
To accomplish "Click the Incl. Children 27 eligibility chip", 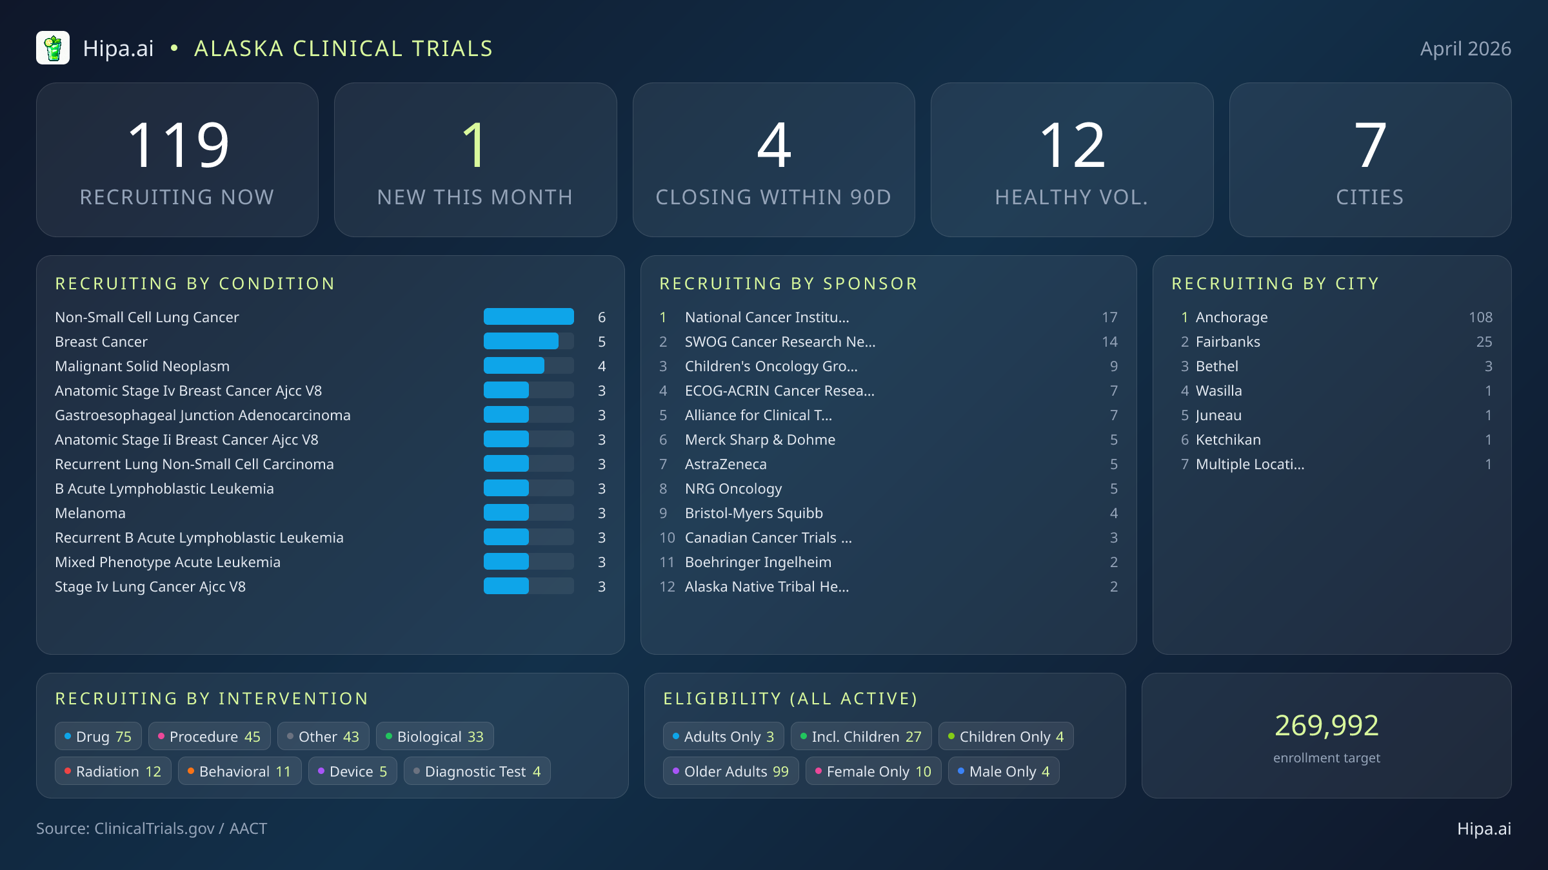I will (861, 736).
